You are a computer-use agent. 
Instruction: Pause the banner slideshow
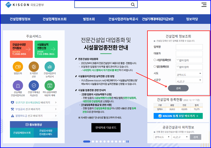coord(128,141)
